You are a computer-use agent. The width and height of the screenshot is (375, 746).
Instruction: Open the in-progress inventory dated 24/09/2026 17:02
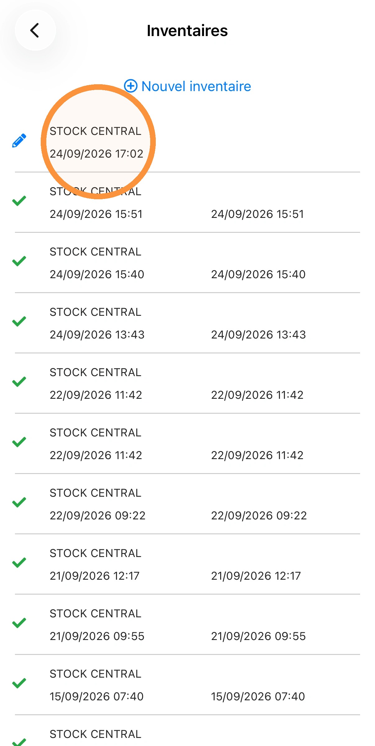(x=187, y=142)
